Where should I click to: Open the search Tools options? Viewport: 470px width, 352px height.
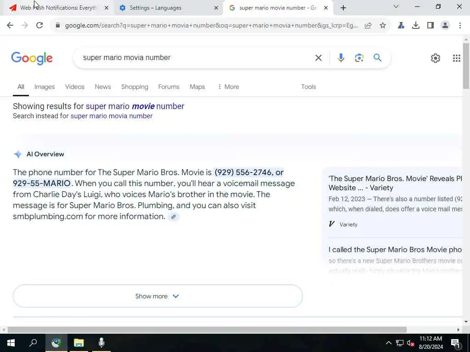coord(308,87)
